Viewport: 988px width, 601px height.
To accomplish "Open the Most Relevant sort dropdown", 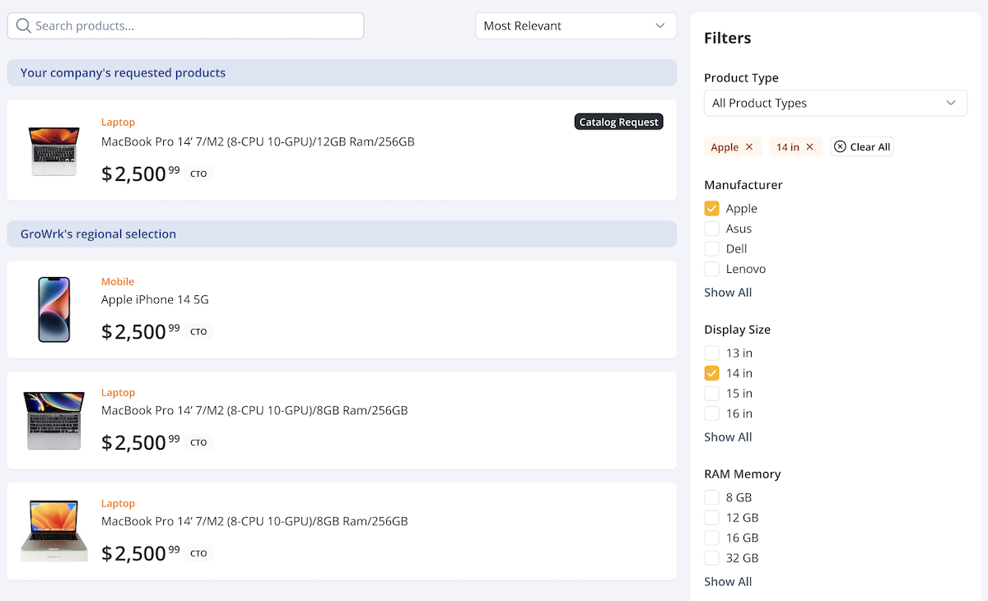I will (x=576, y=26).
